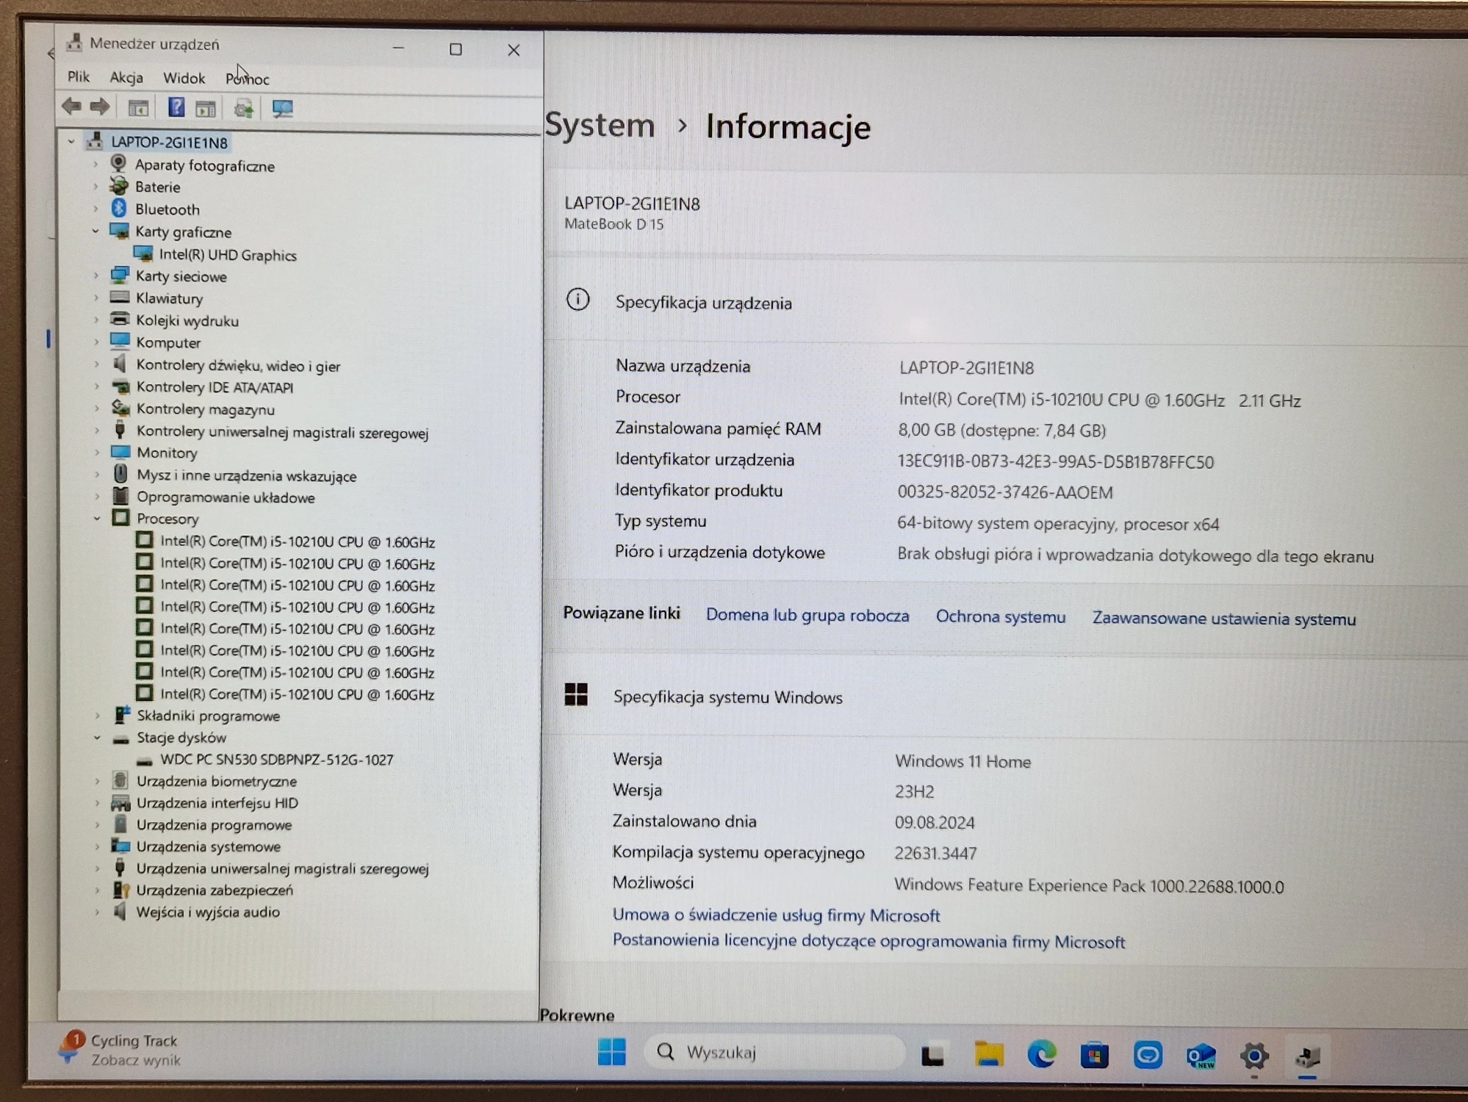Open the Akcja menu
1468x1102 pixels.
coord(126,77)
